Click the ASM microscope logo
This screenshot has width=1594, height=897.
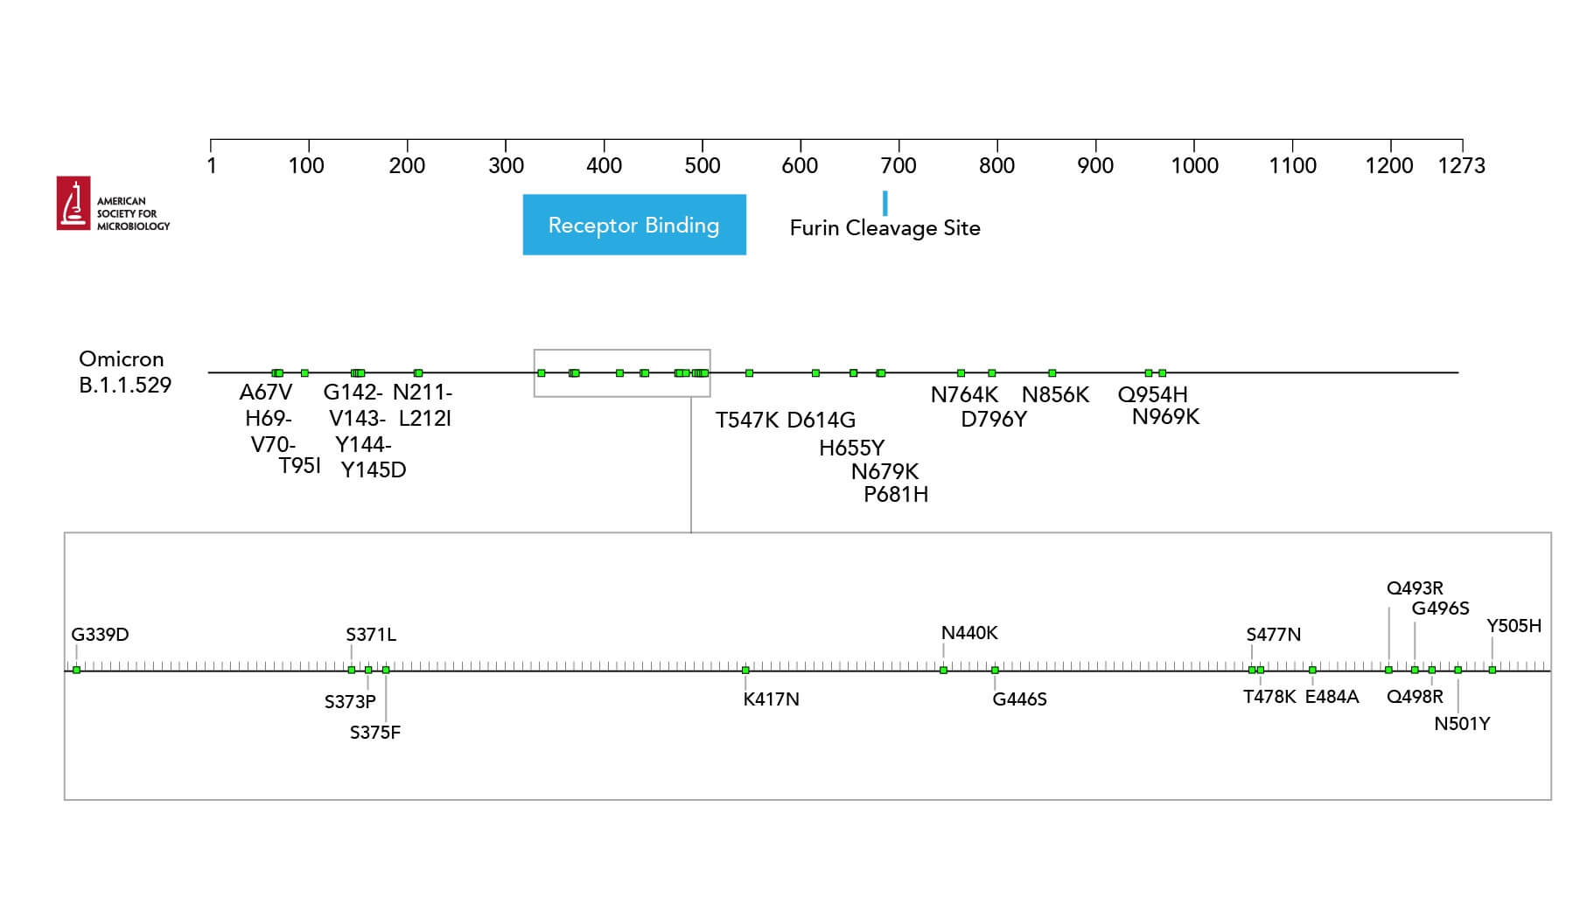tap(74, 205)
